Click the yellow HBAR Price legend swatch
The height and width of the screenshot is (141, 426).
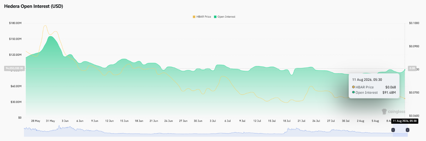coord(194,17)
